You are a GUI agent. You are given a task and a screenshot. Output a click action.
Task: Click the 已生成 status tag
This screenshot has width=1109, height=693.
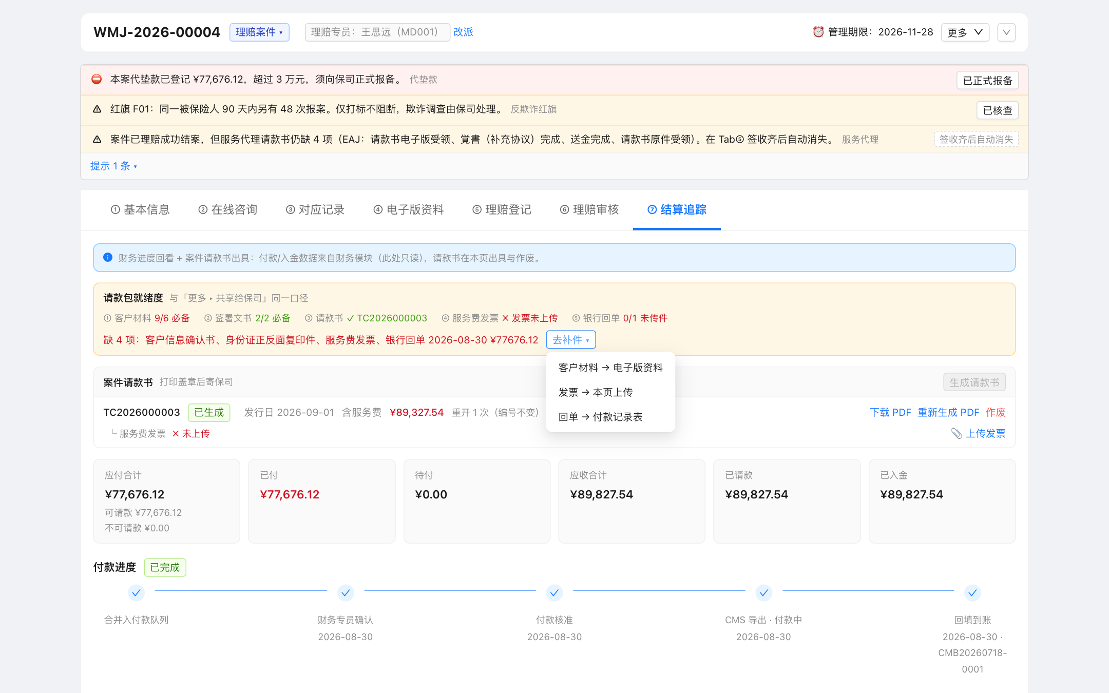click(209, 412)
